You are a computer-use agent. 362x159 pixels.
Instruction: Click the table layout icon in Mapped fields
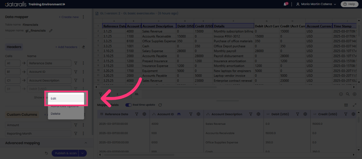coord(346,105)
